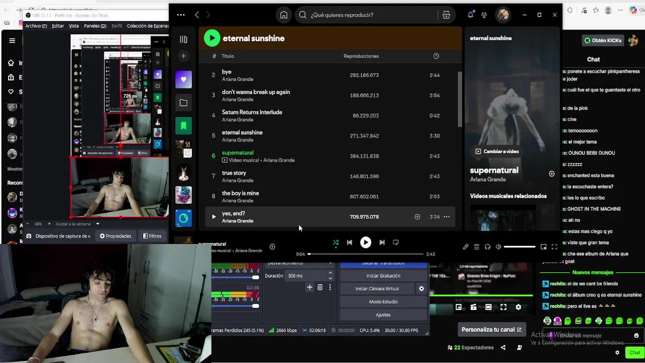Open Vista menu in OBS

[x=74, y=26]
